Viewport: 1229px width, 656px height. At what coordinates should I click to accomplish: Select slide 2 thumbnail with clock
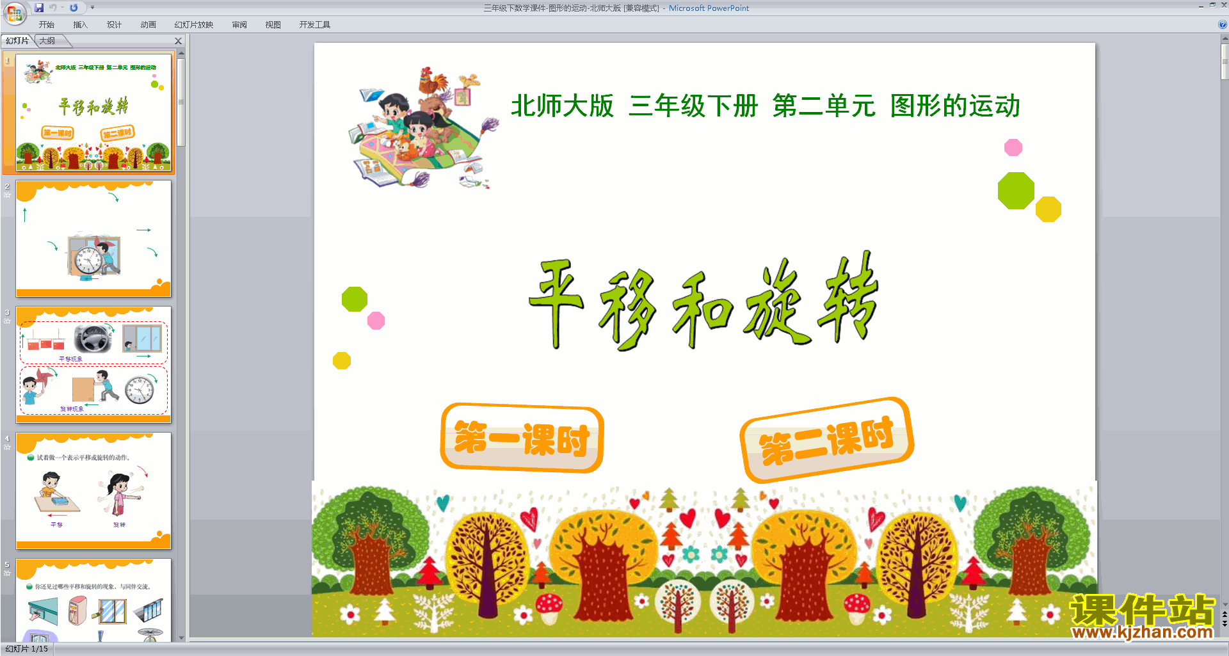click(x=93, y=239)
